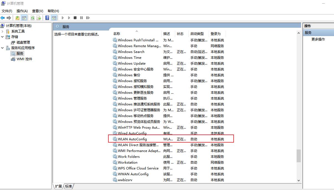This screenshot has height=190, width=334.
Task: Click the export list icon
Action: (x=39, y=17)
